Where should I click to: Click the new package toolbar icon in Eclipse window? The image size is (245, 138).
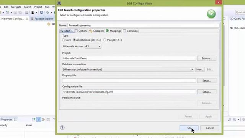click(8, 12)
